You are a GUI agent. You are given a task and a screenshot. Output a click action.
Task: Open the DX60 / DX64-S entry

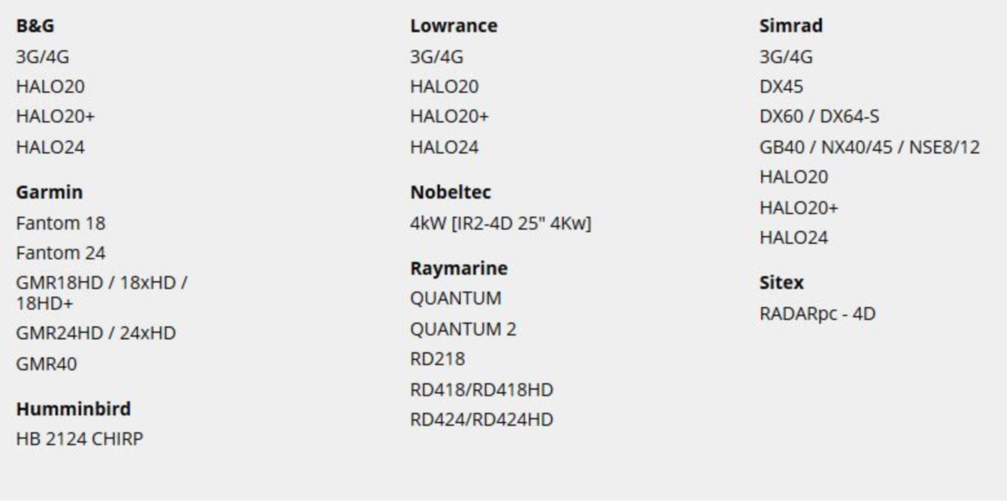pyautogui.click(x=819, y=116)
